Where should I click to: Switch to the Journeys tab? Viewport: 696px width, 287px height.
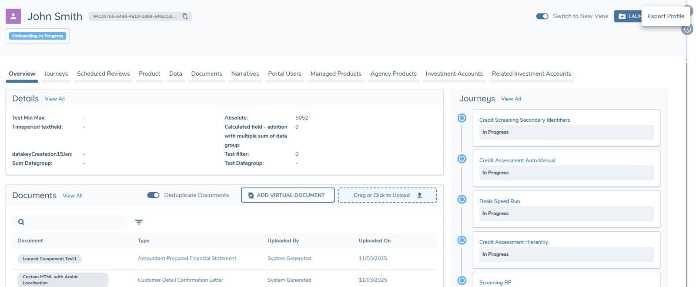[x=56, y=74]
